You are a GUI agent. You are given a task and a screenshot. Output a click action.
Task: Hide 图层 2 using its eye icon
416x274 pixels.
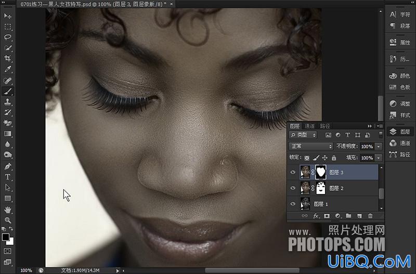coord(293,188)
